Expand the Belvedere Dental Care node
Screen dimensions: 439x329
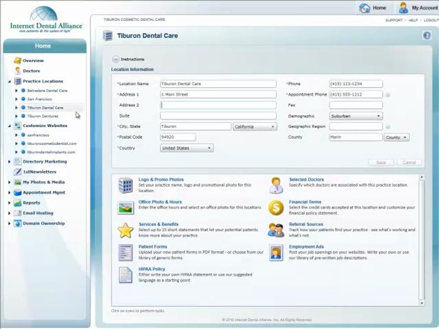click(16, 90)
